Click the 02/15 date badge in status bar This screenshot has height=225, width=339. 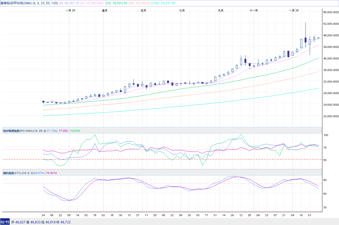click(5, 222)
